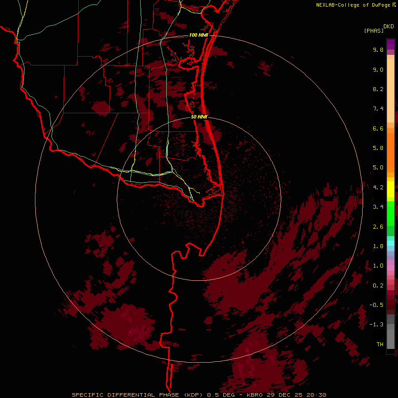Click the 29 DEC 25 date text

coord(284,395)
